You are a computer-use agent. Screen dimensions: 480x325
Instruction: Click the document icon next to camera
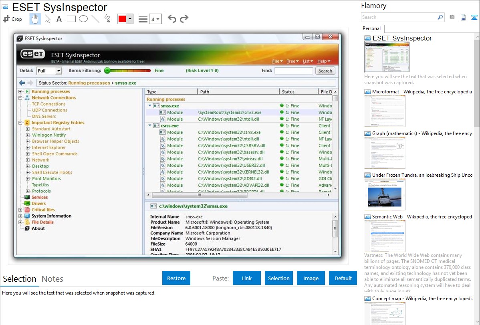(463, 17)
